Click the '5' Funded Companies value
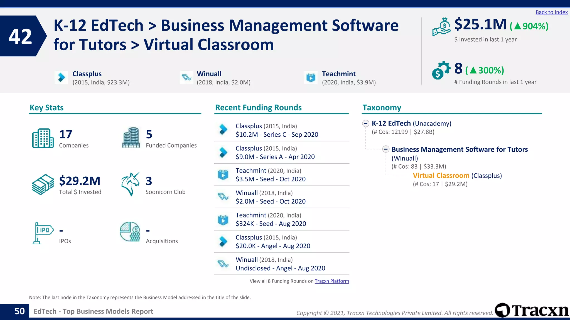The image size is (570, 320). tap(149, 134)
